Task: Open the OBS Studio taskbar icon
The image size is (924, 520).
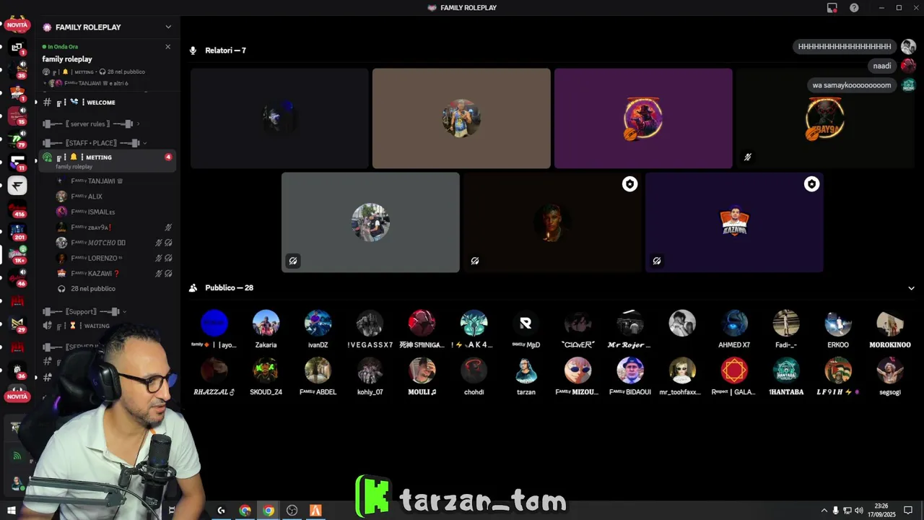Action: (x=292, y=511)
